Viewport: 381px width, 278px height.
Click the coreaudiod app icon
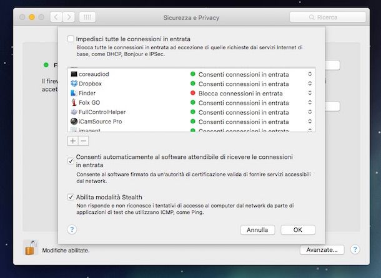click(74, 74)
